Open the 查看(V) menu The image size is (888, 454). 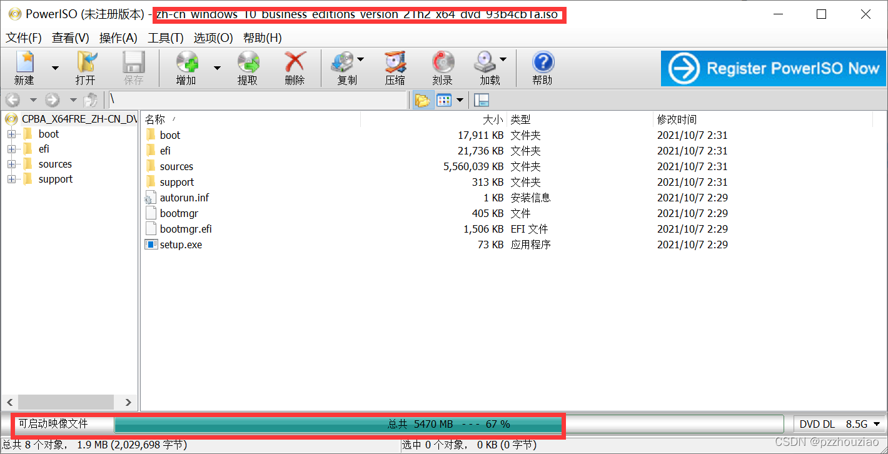click(71, 38)
